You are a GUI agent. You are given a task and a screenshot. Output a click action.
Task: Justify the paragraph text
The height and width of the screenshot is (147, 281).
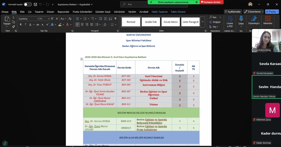92,24
